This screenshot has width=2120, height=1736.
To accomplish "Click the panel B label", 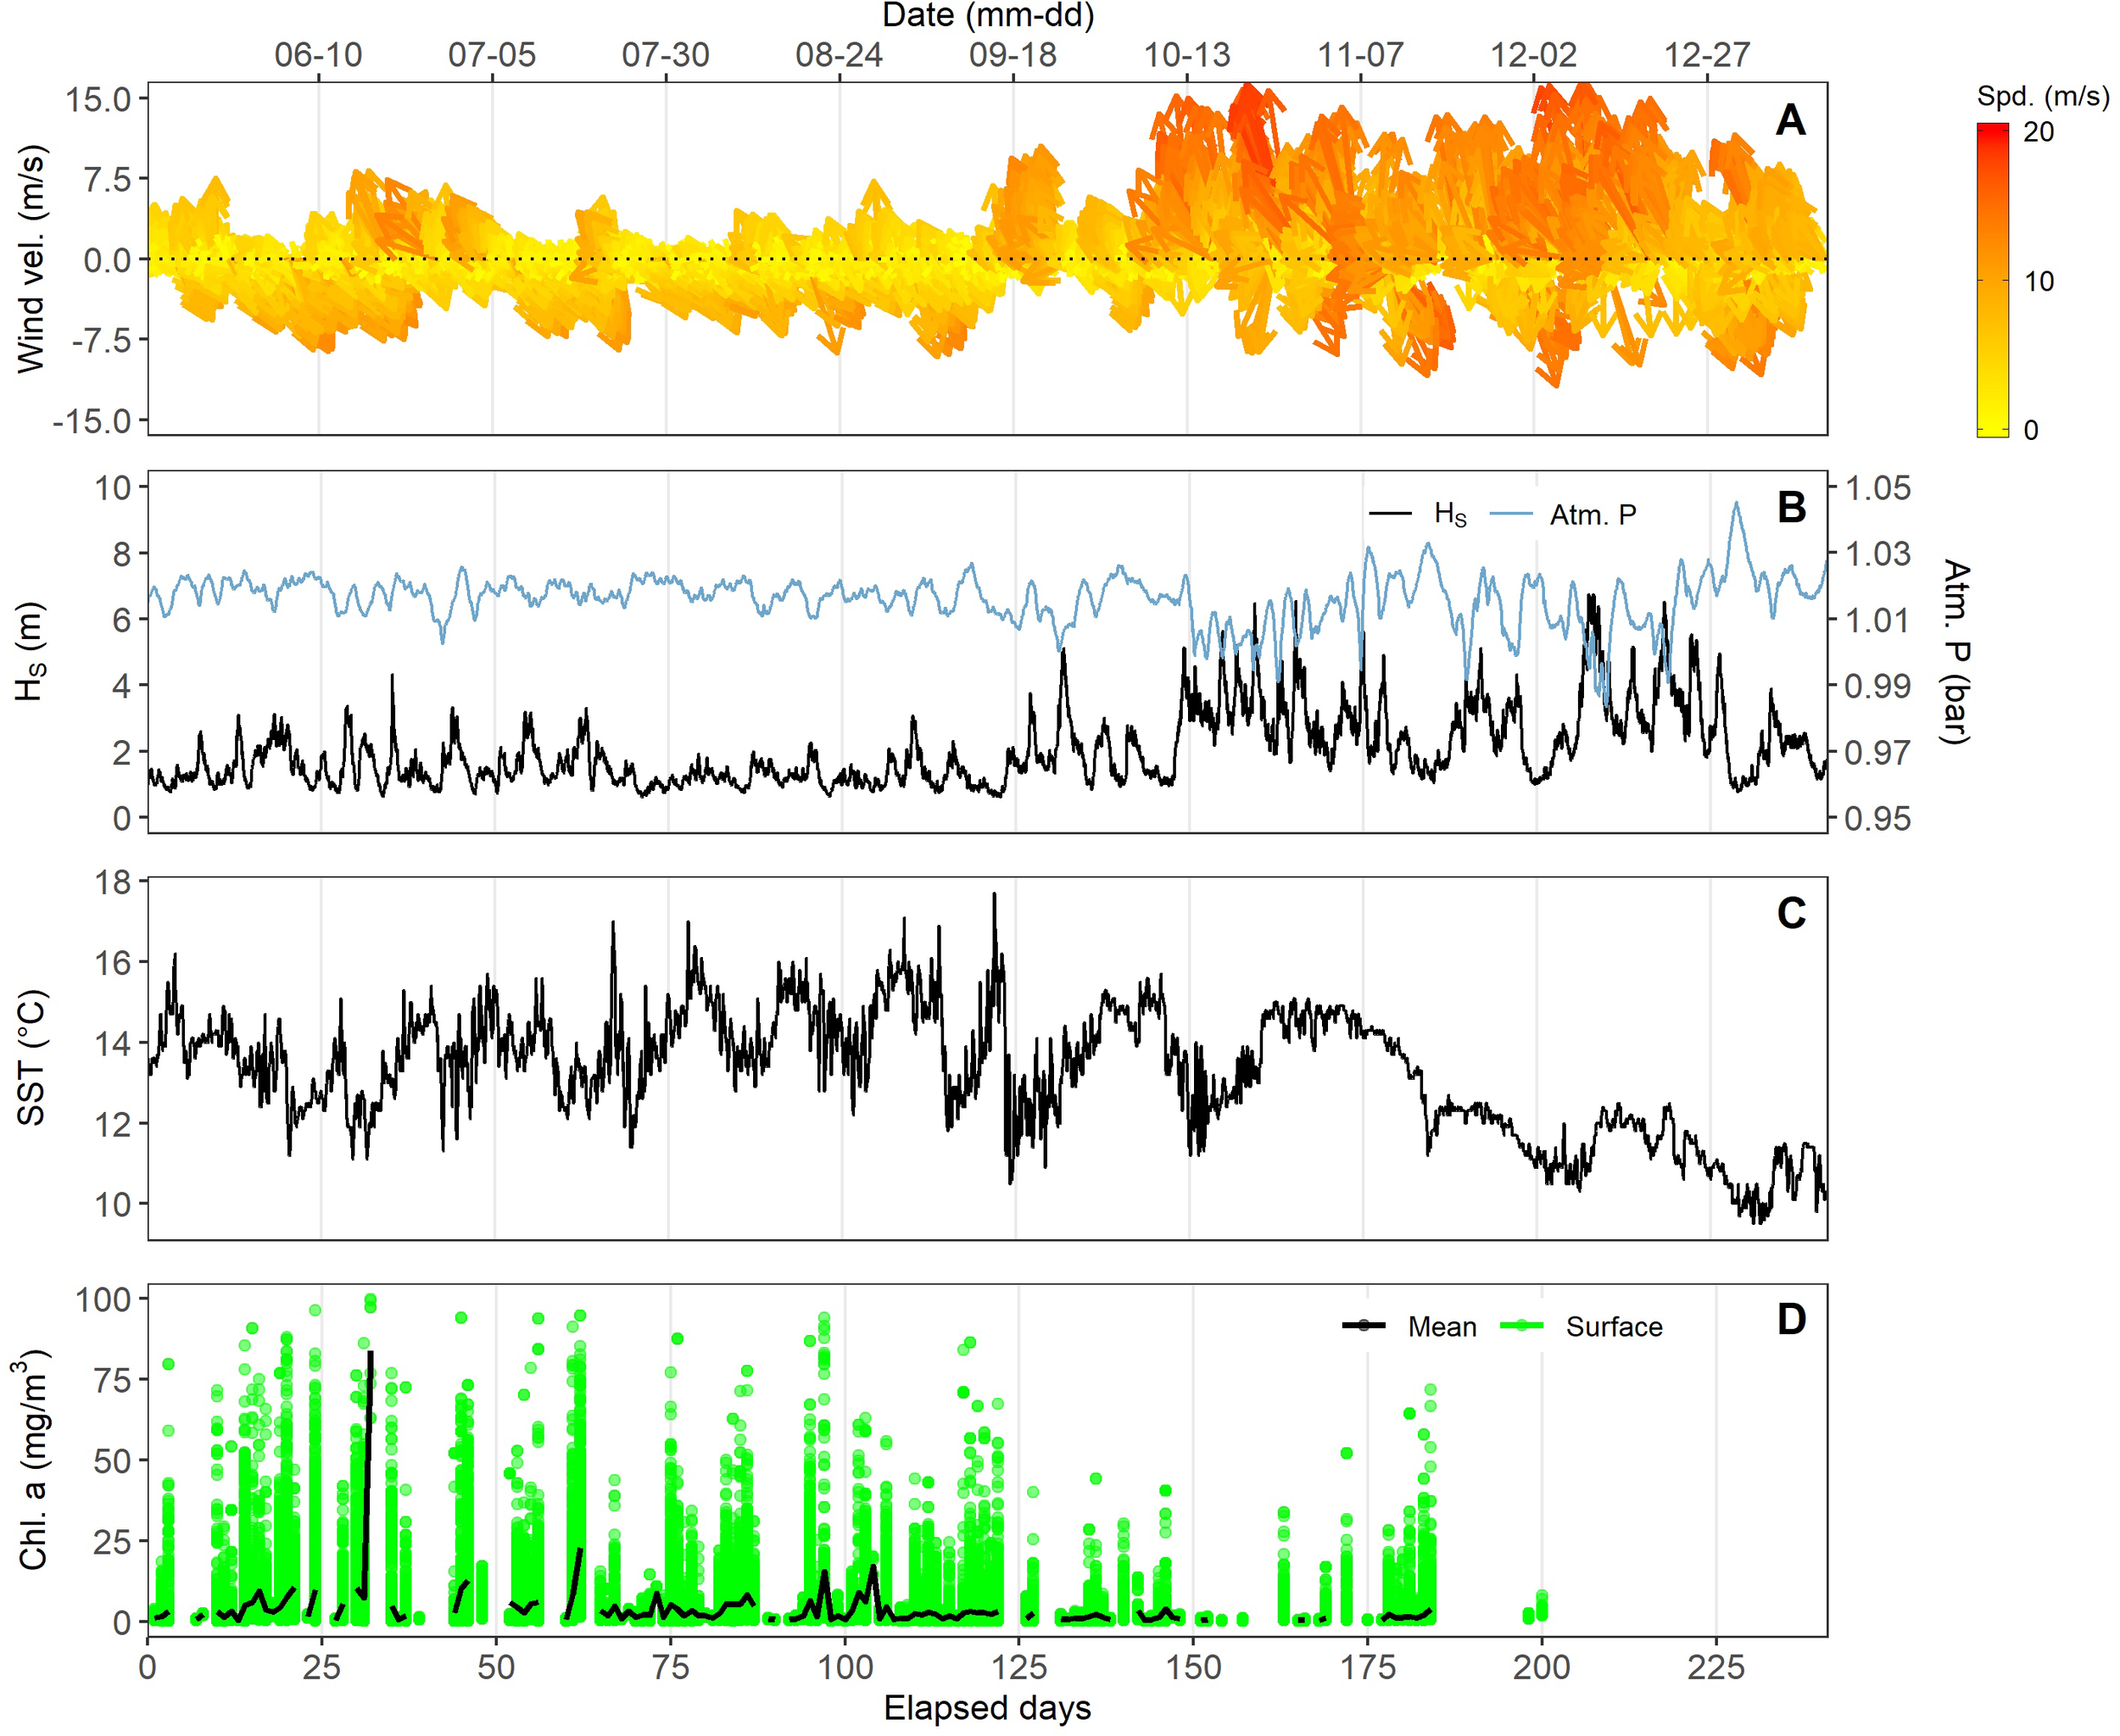I will pyautogui.click(x=1791, y=508).
